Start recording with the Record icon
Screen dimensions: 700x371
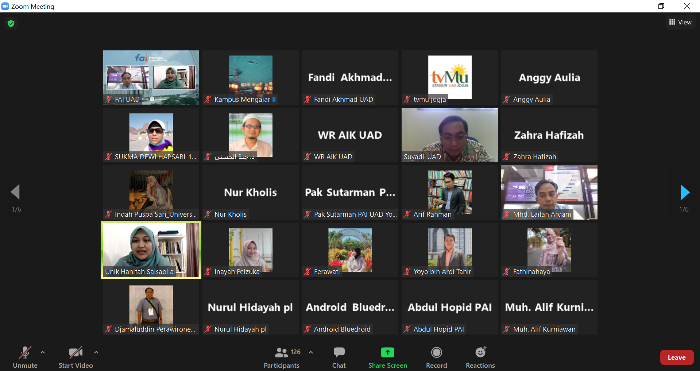tap(436, 352)
